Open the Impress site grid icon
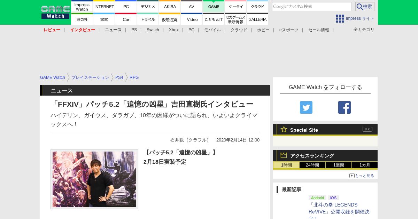418x219 pixels. click(x=340, y=18)
